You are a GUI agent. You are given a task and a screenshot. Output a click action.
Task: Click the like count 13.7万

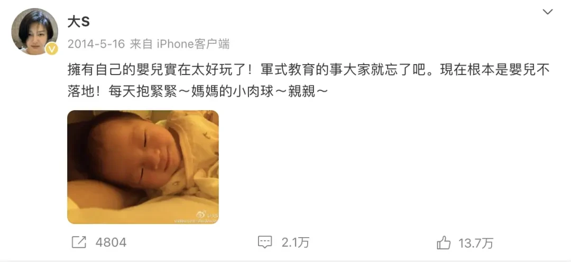coord(476,243)
